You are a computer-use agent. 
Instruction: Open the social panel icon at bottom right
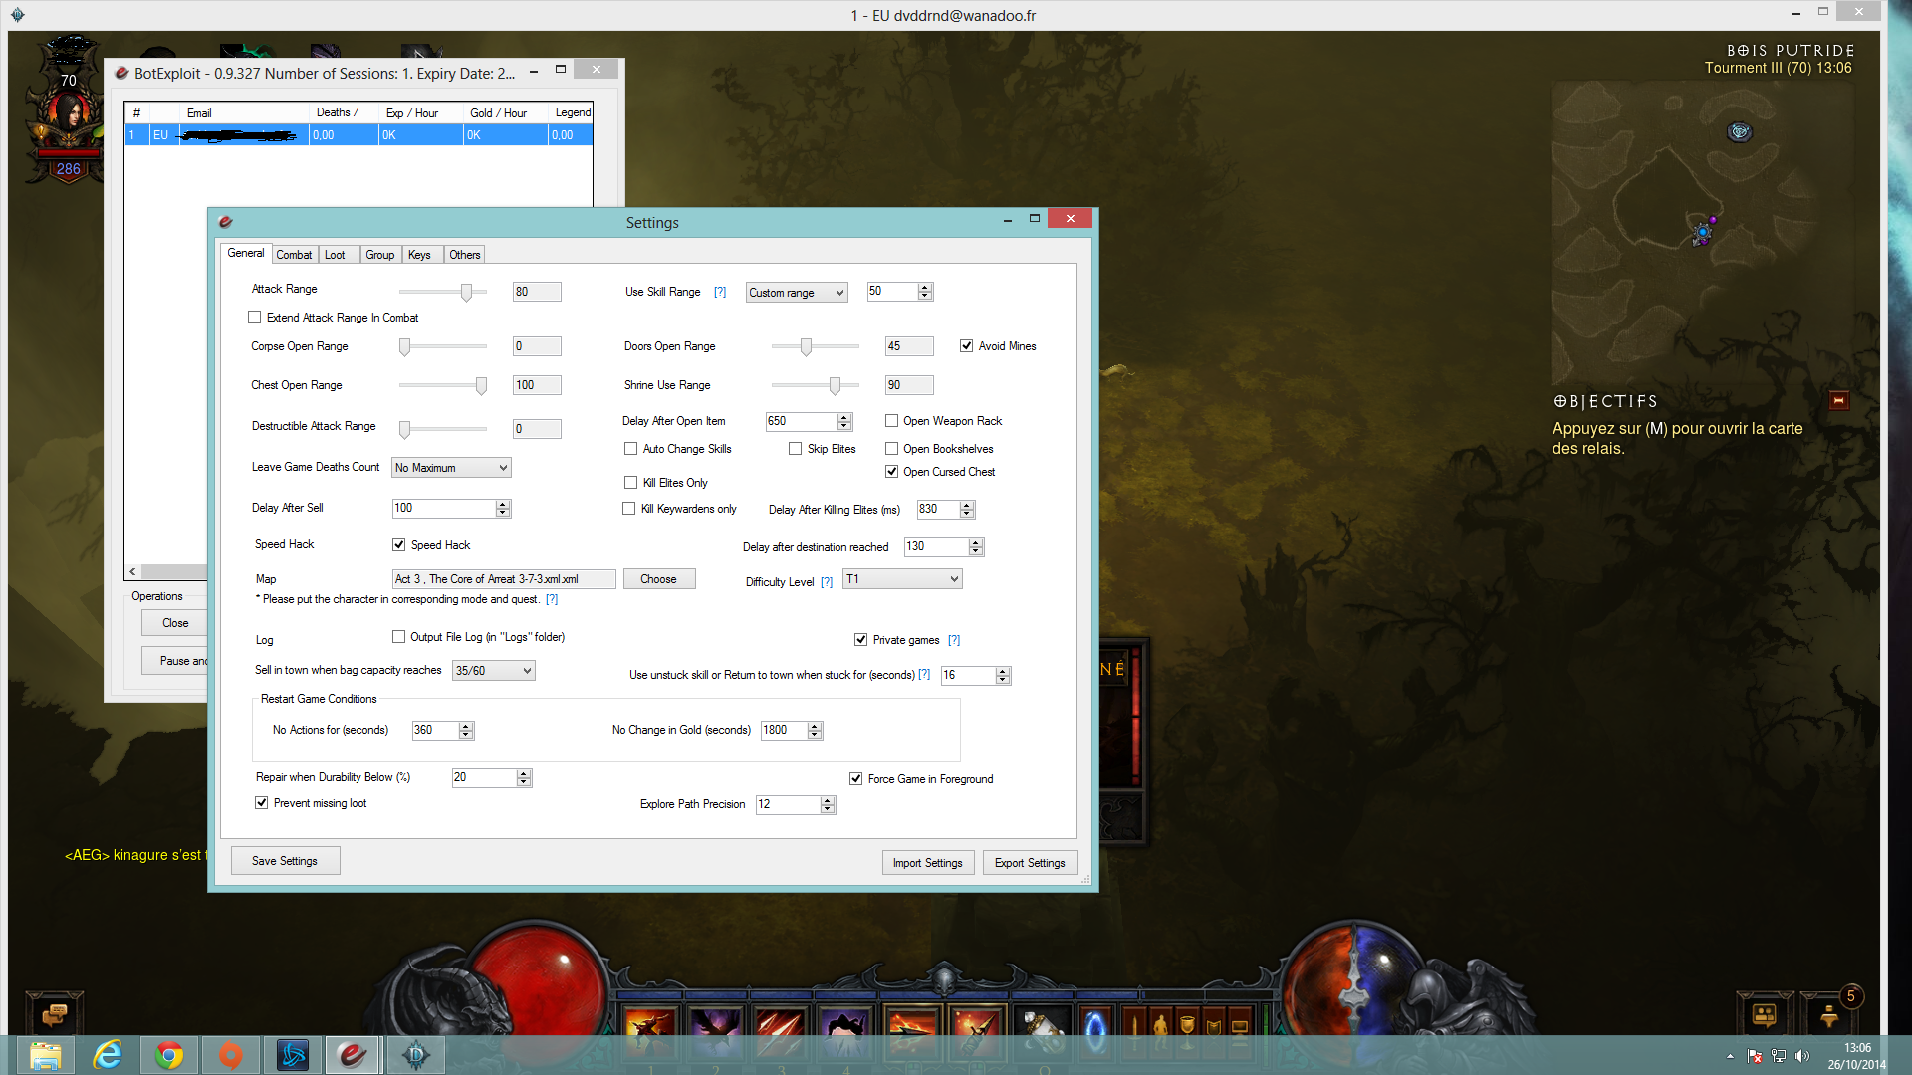(1764, 1015)
